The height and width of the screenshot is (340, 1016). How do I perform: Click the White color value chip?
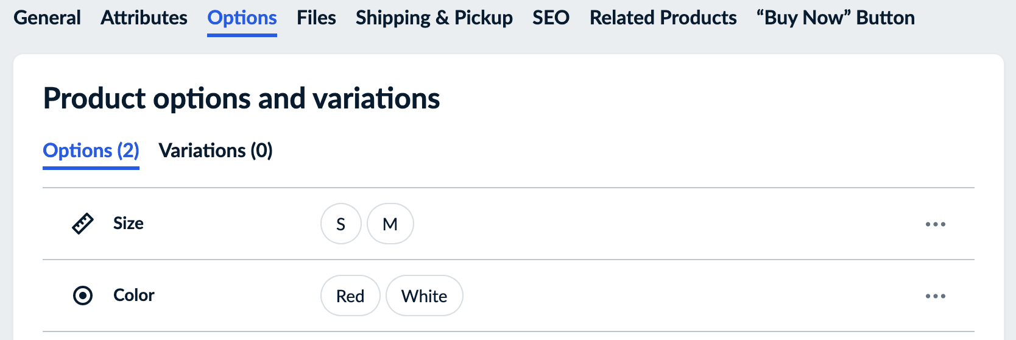(424, 296)
